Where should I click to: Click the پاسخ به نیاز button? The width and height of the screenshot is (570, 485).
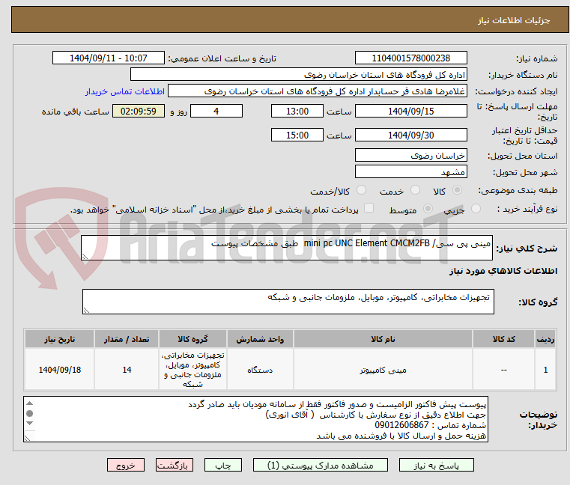(x=436, y=465)
